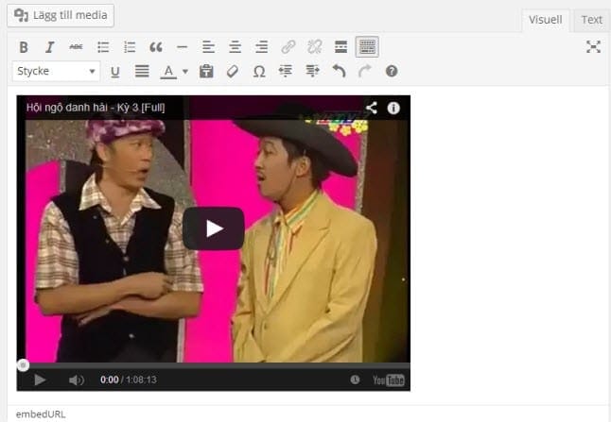
Task: Apply the text color button
Action: pyautogui.click(x=168, y=72)
